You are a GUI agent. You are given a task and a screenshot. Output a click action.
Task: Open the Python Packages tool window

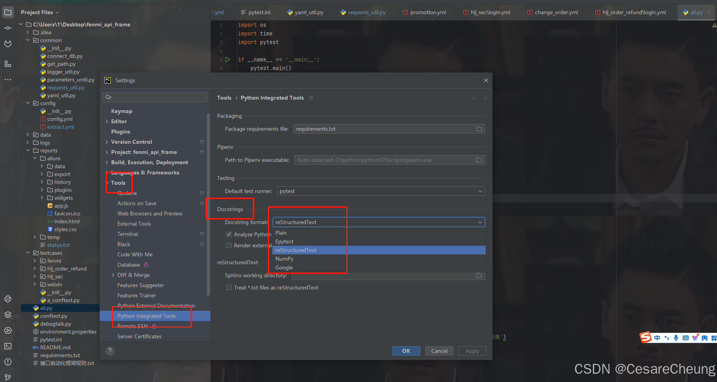point(7,315)
